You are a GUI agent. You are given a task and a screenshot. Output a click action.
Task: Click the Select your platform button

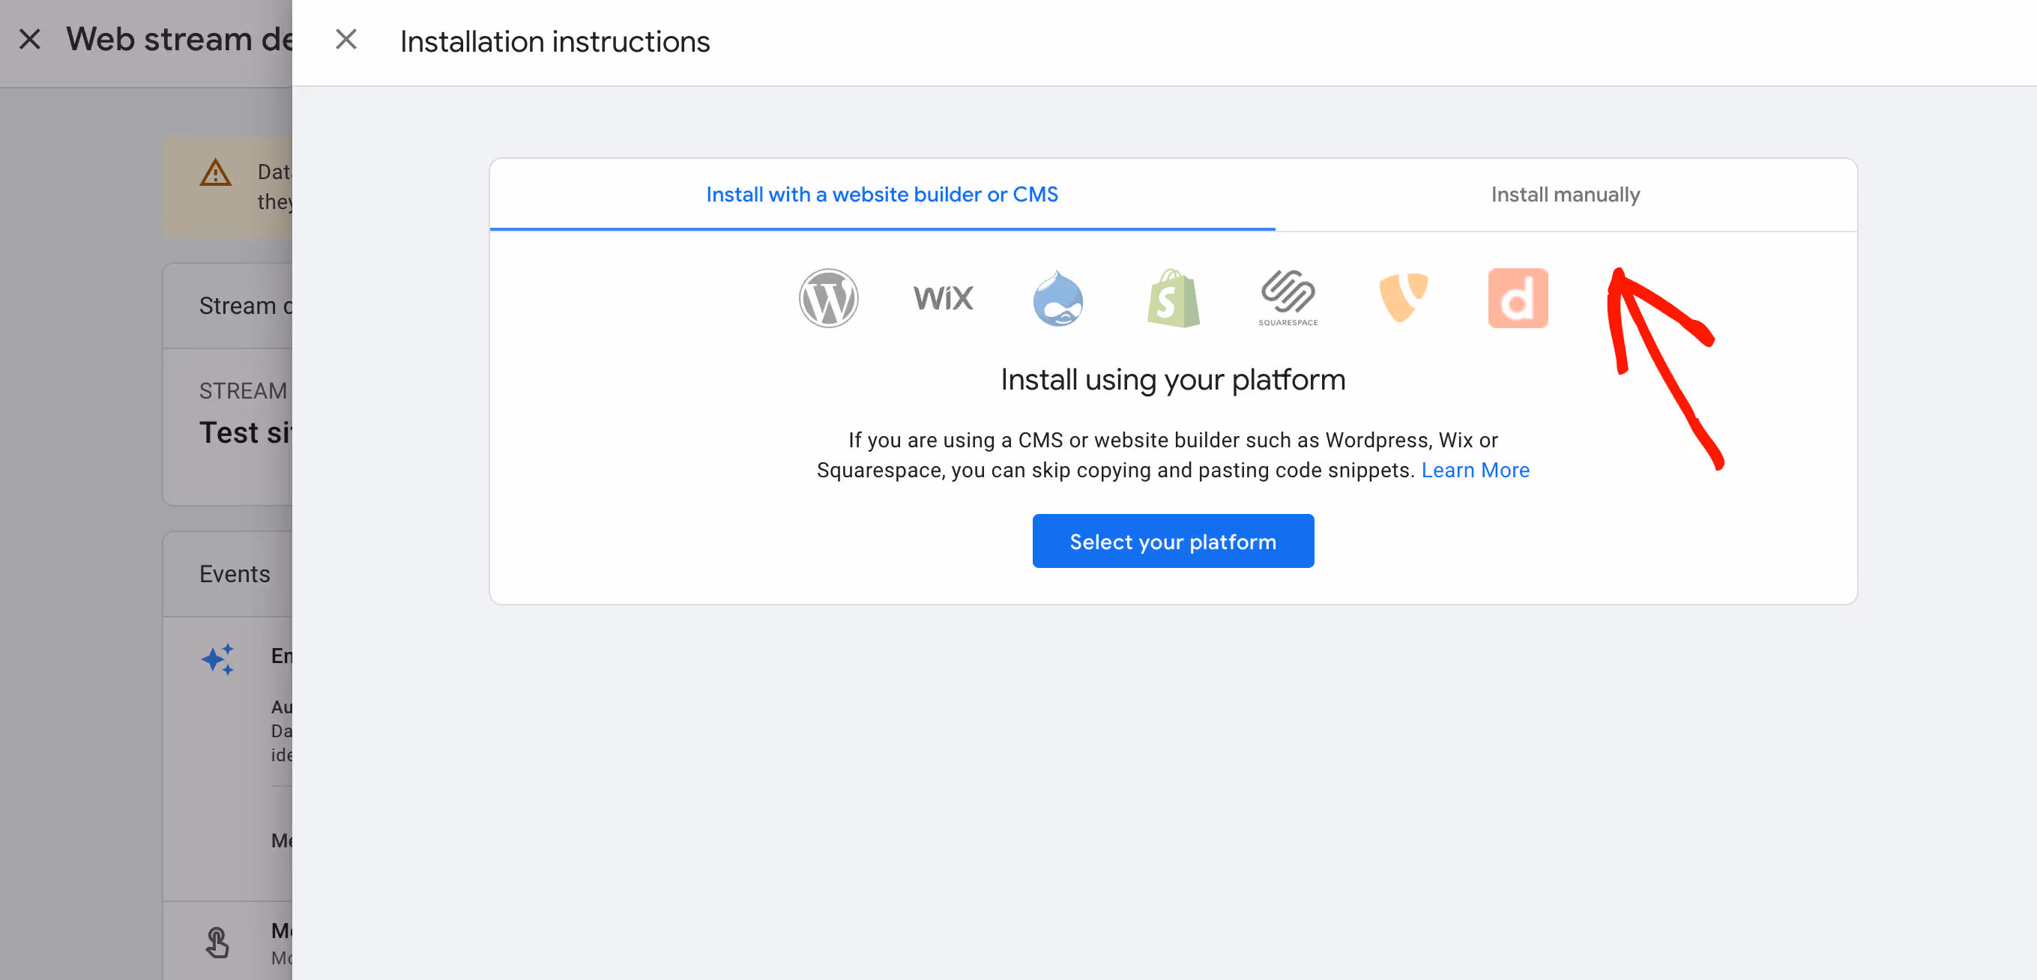pos(1173,542)
